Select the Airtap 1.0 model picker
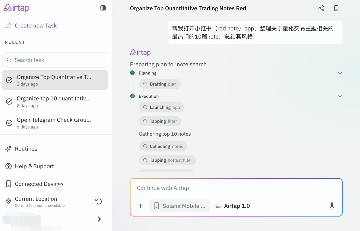The image size is (360, 231). (x=232, y=206)
